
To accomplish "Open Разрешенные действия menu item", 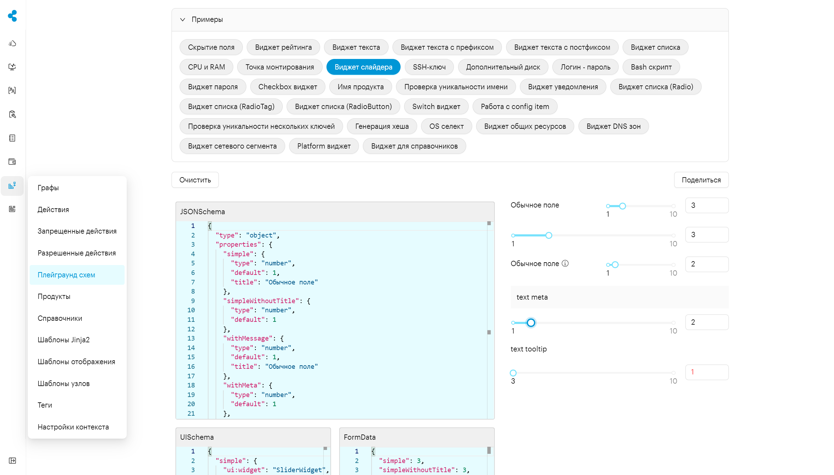I will point(77,253).
